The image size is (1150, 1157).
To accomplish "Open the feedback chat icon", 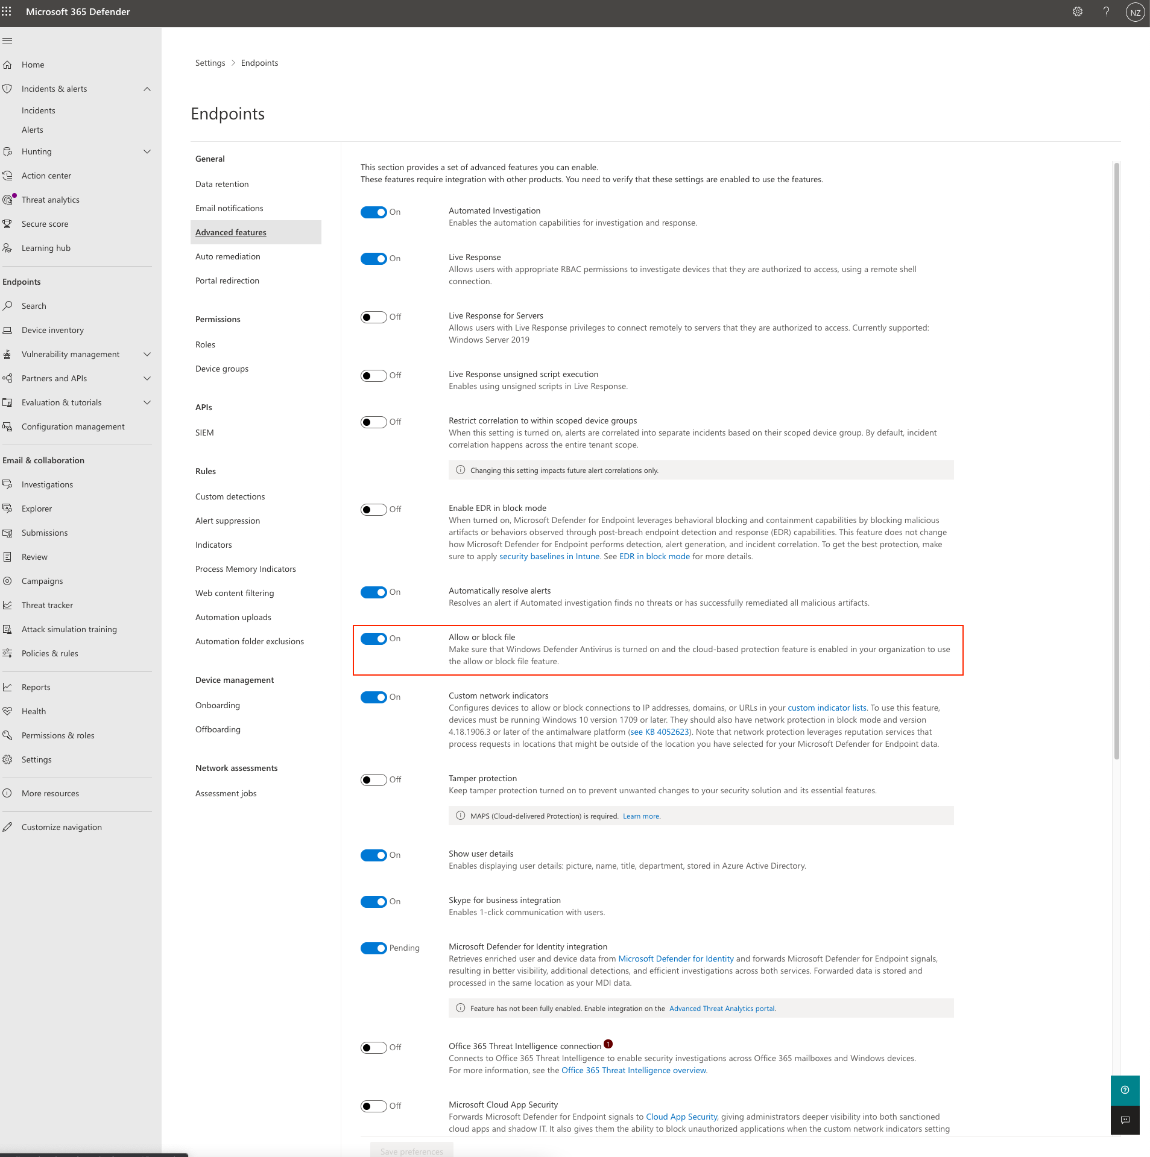I will pyautogui.click(x=1125, y=1120).
